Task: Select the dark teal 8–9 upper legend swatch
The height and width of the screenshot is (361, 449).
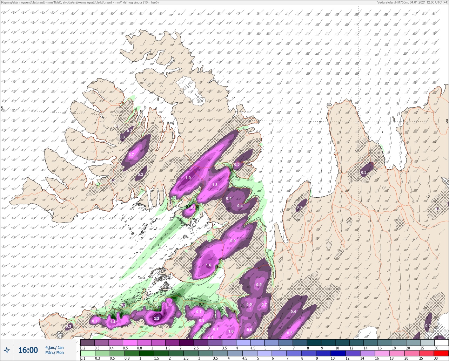Action: [x=314, y=342]
